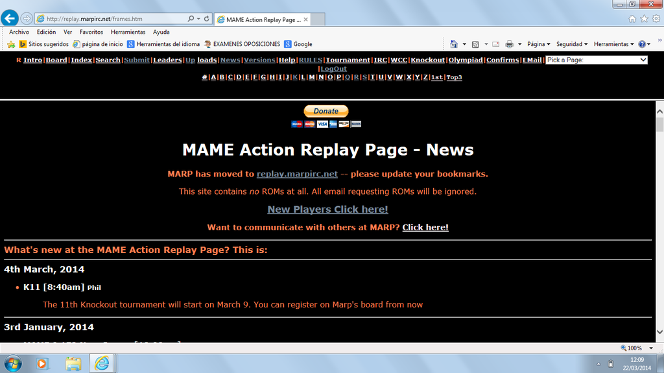Open the Top3 link

pyautogui.click(x=454, y=77)
